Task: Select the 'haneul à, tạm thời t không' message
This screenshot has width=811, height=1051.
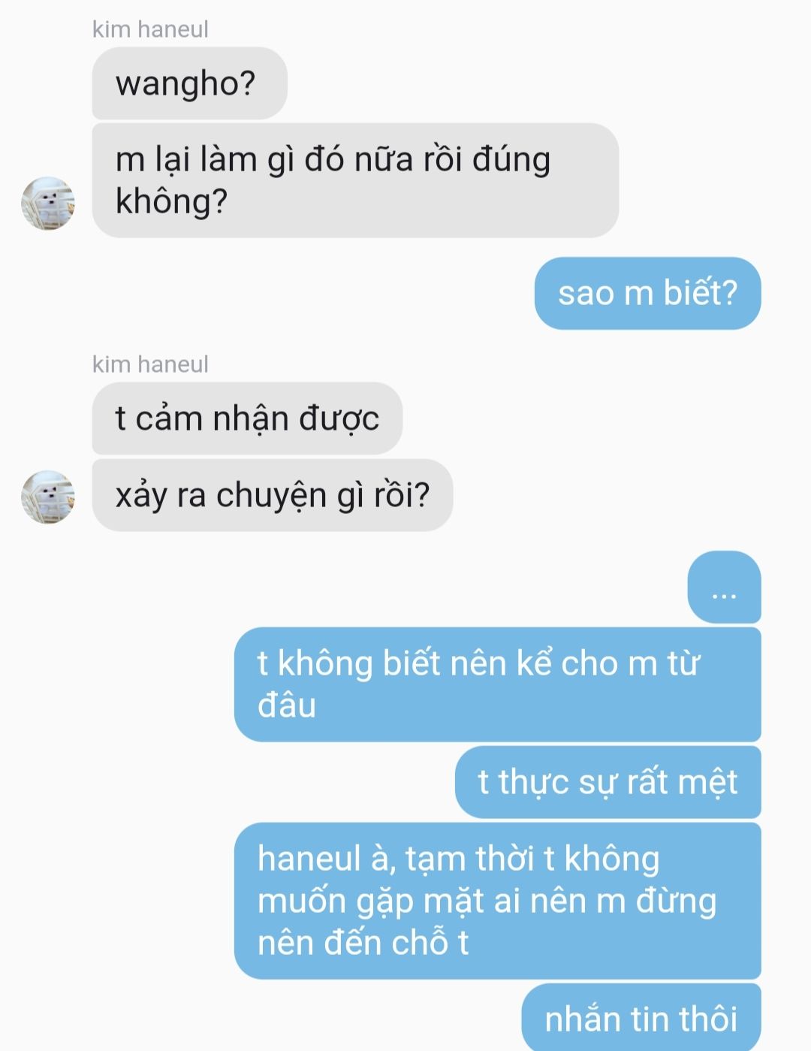Action: tap(497, 901)
